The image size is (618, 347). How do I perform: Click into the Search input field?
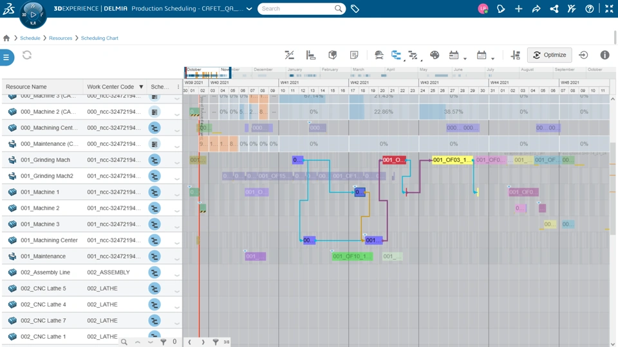(297, 8)
